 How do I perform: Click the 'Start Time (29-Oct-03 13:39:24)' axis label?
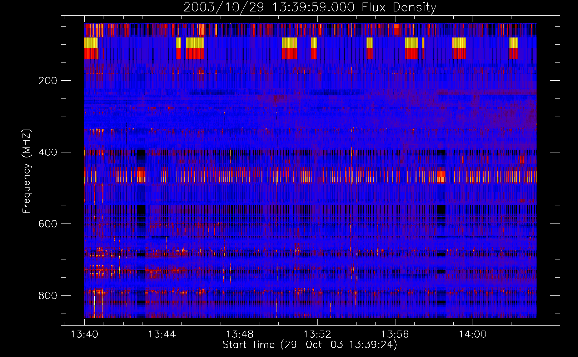(x=310, y=345)
